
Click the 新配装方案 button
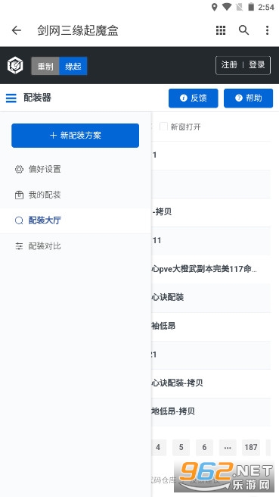[76, 136]
